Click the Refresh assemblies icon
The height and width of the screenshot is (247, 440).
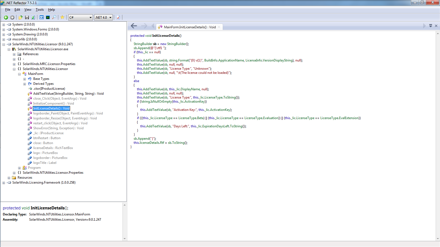tap(33, 17)
